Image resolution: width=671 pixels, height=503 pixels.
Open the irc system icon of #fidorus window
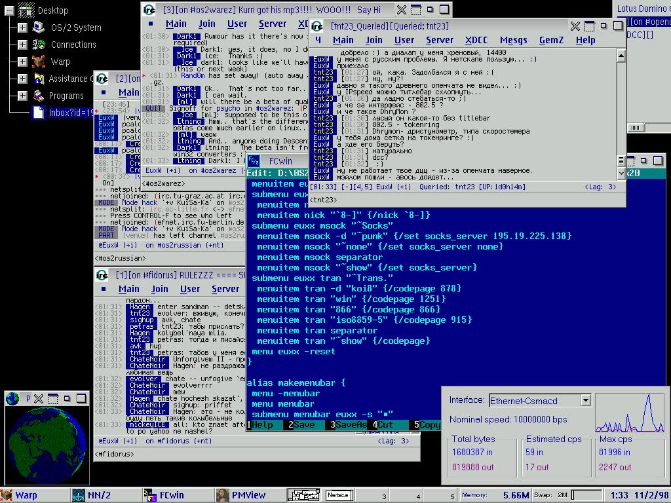point(102,275)
